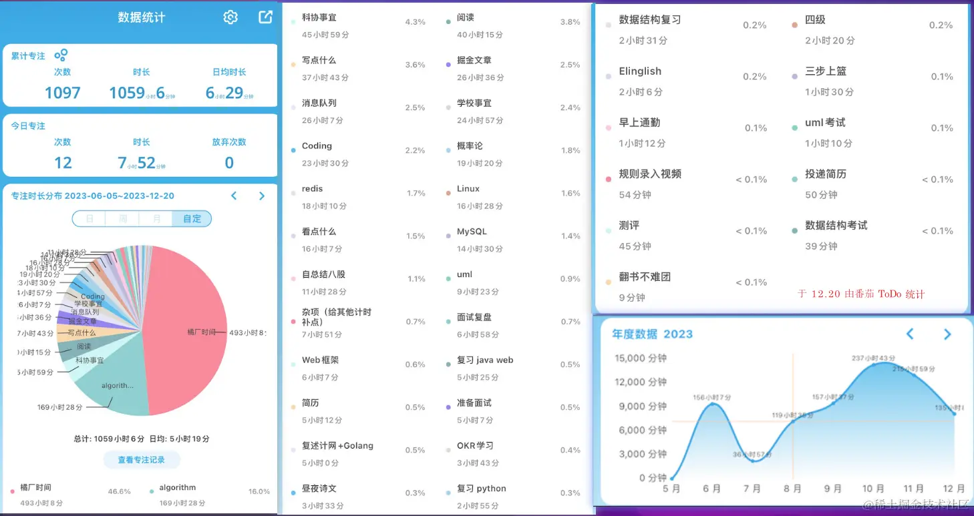The image size is (974, 516).
Task: Tap the share/export icon in the header
Action: [265, 17]
